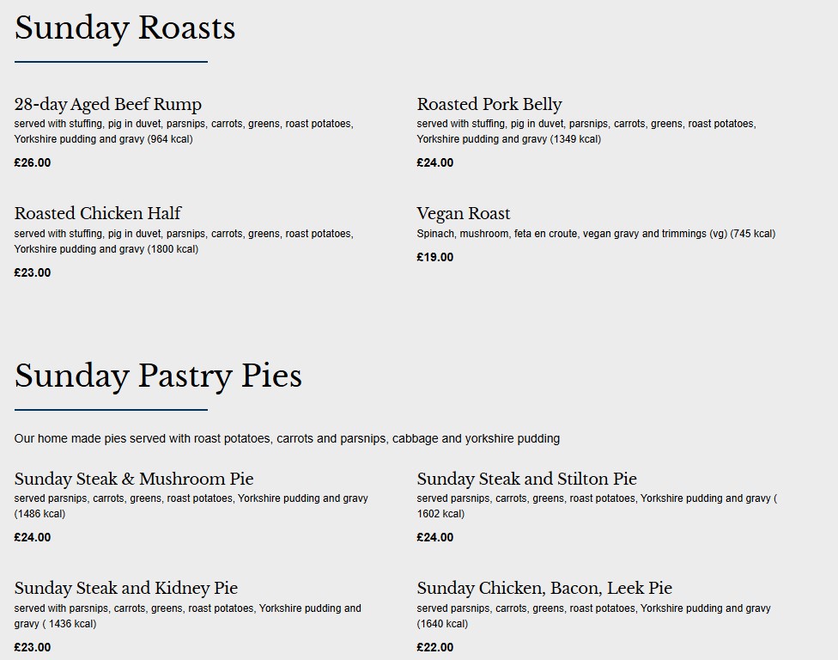The height and width of the screenshot is (660, 838).
Task: Click the £23.00 roasted chicken price
Action: coord(33,272)
